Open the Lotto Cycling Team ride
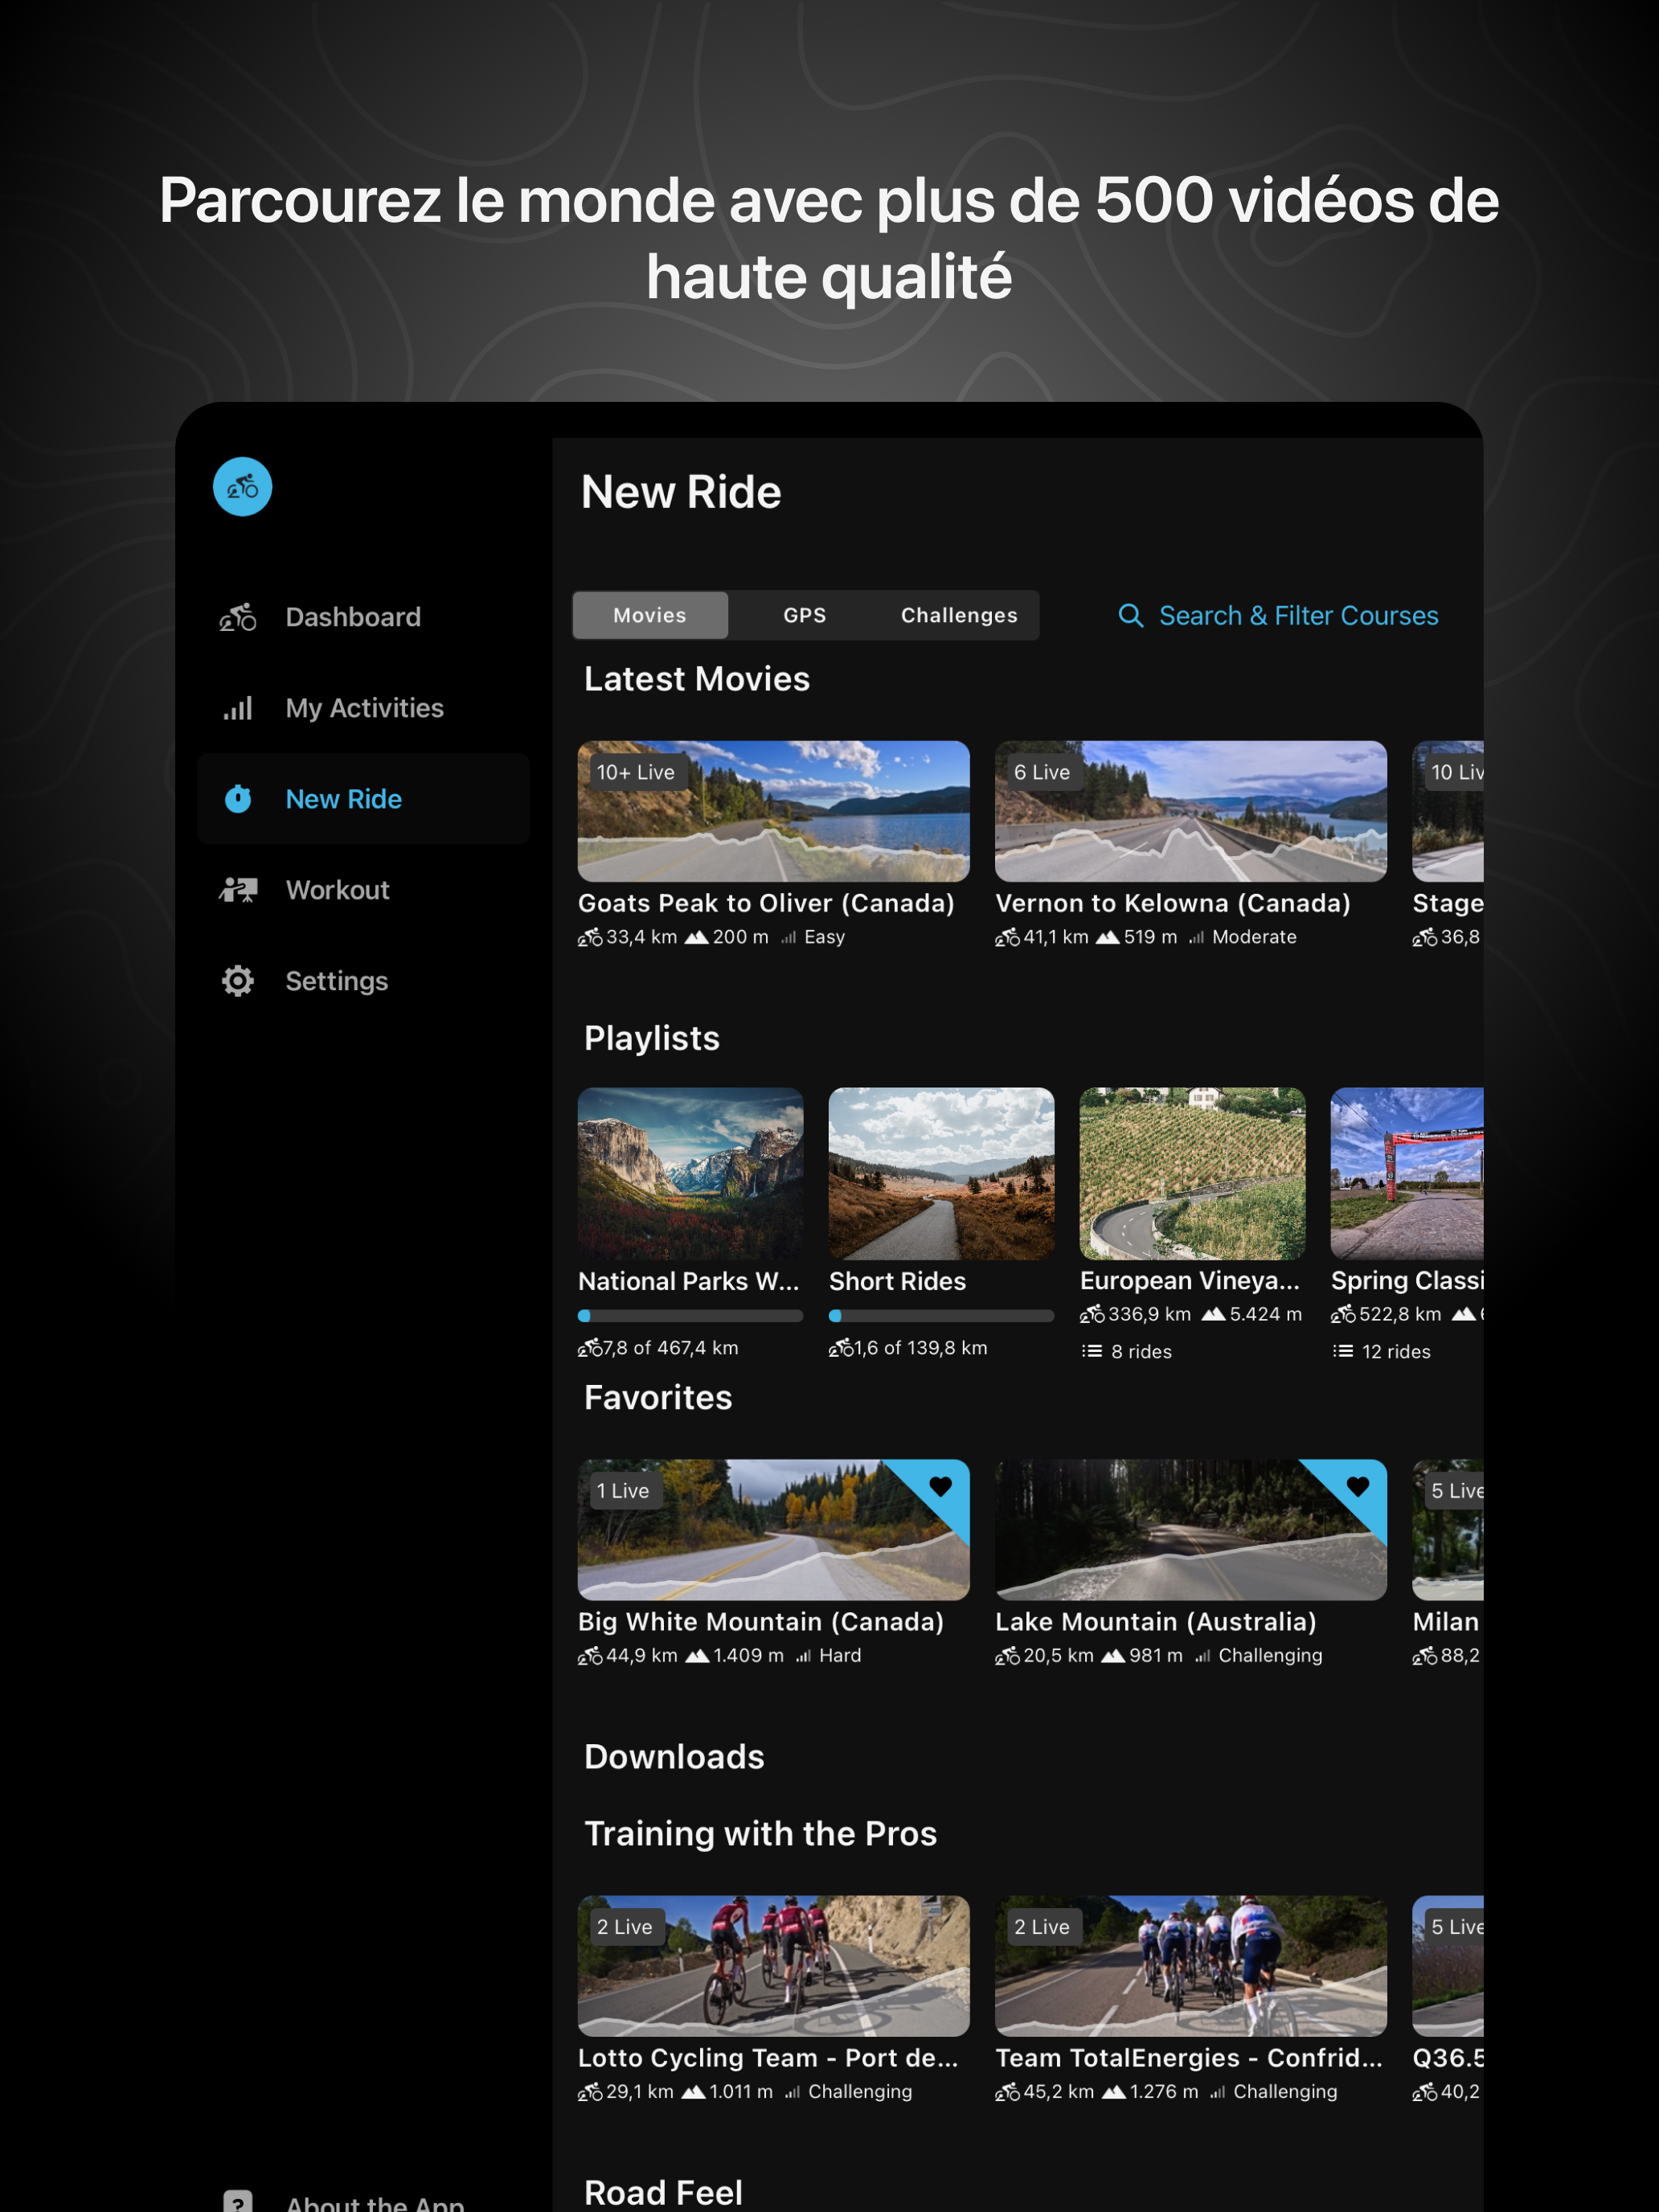Screen dimensions: 1659x2212 click(x=773, y=1966)
